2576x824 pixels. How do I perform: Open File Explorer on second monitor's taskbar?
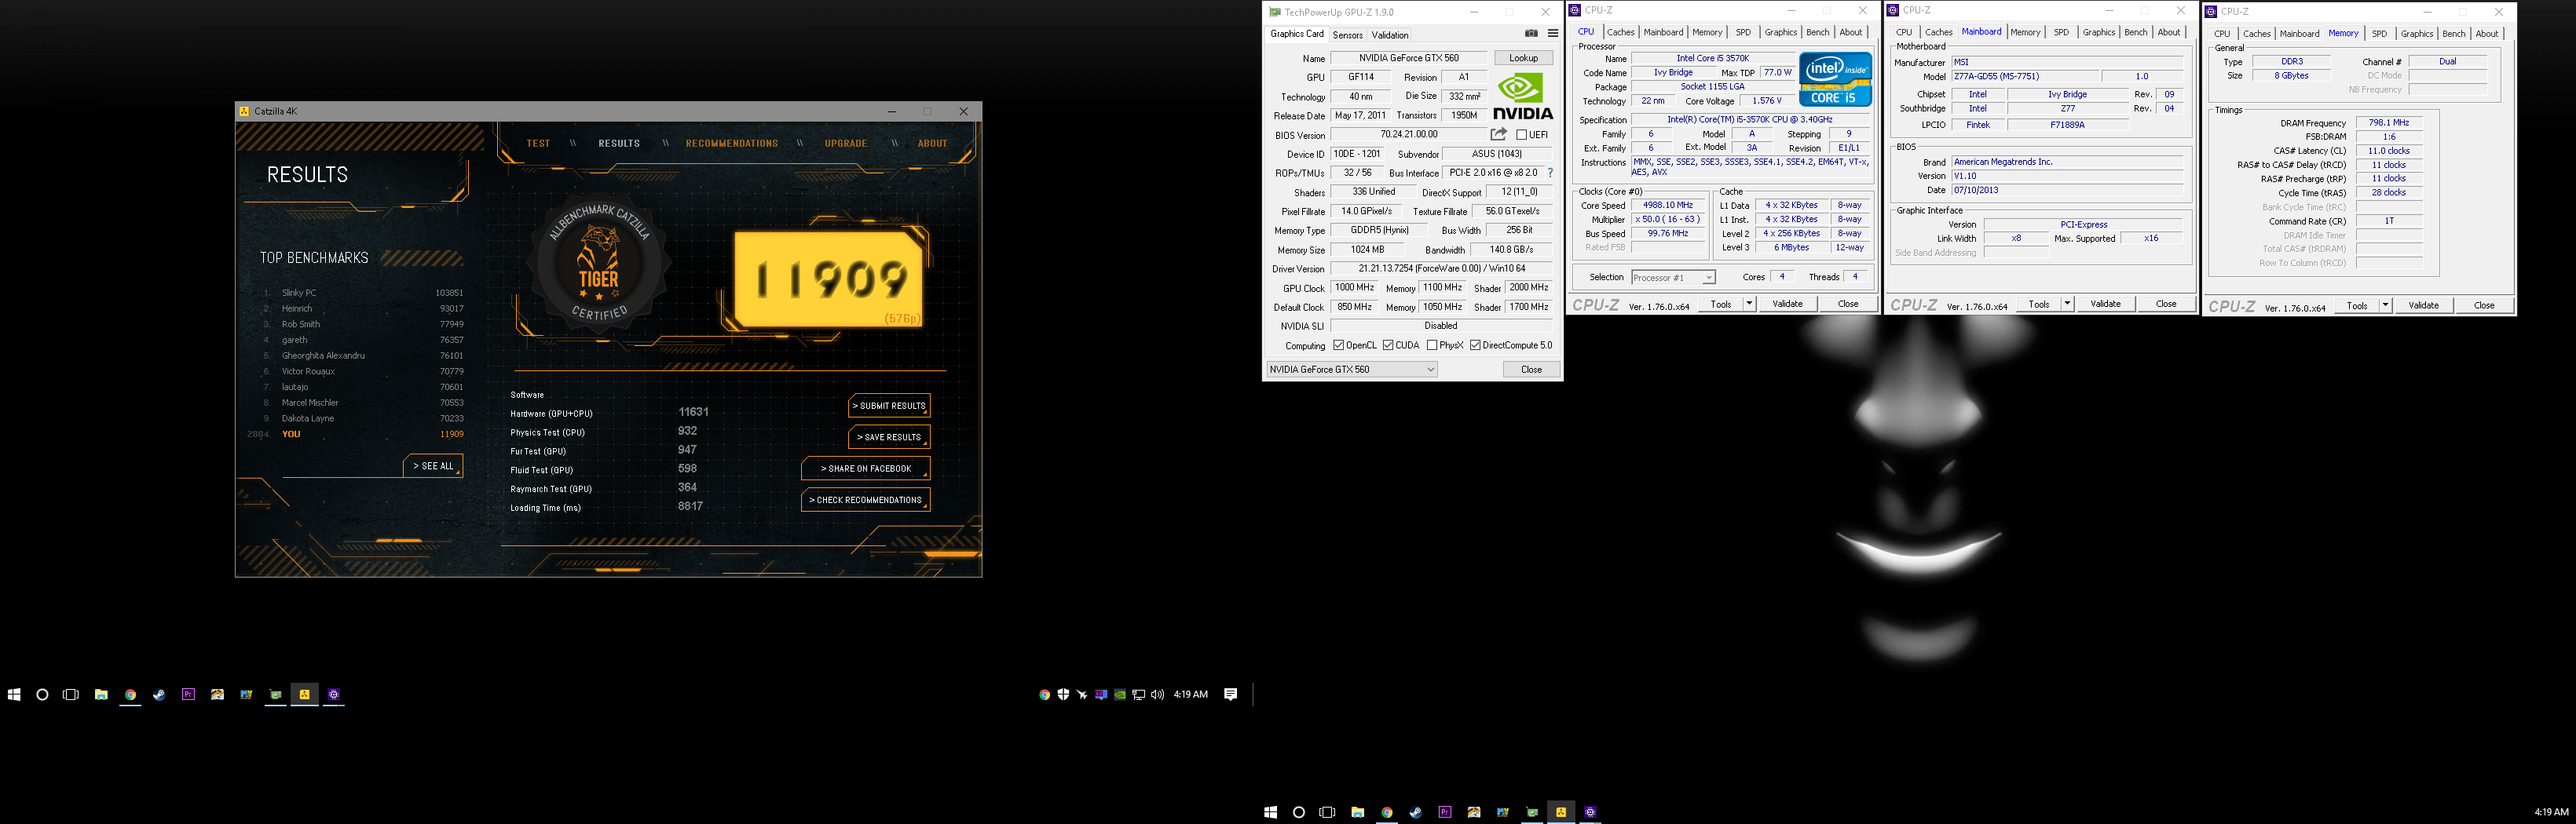point(1357,812)
